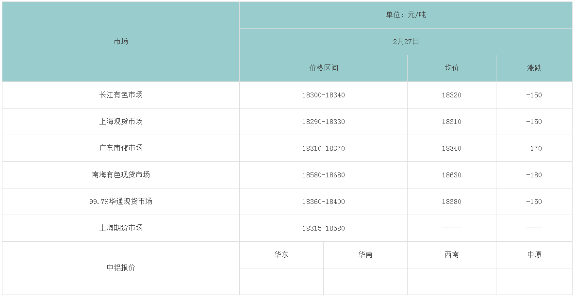The image size is (576, 297).
Task: Click the 均价 column header
Action: click(451, 68)
